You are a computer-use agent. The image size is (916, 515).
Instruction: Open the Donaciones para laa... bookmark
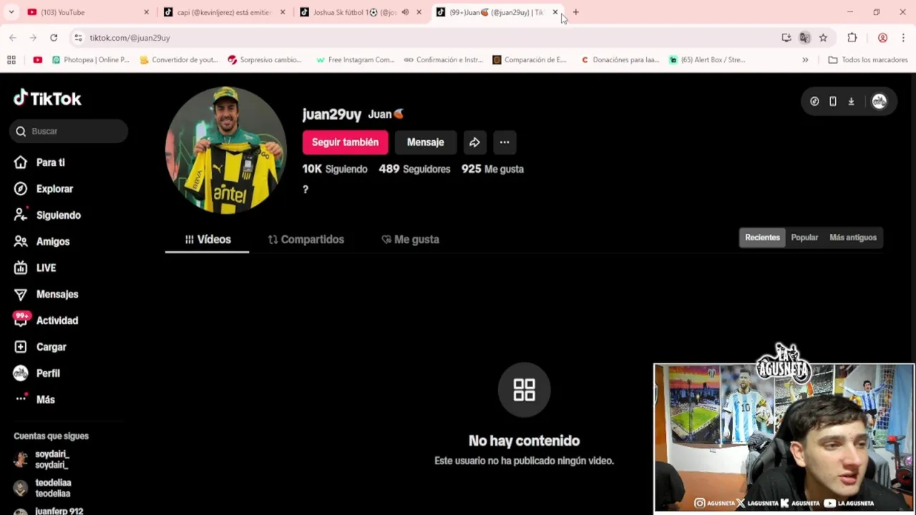point(620,60)
